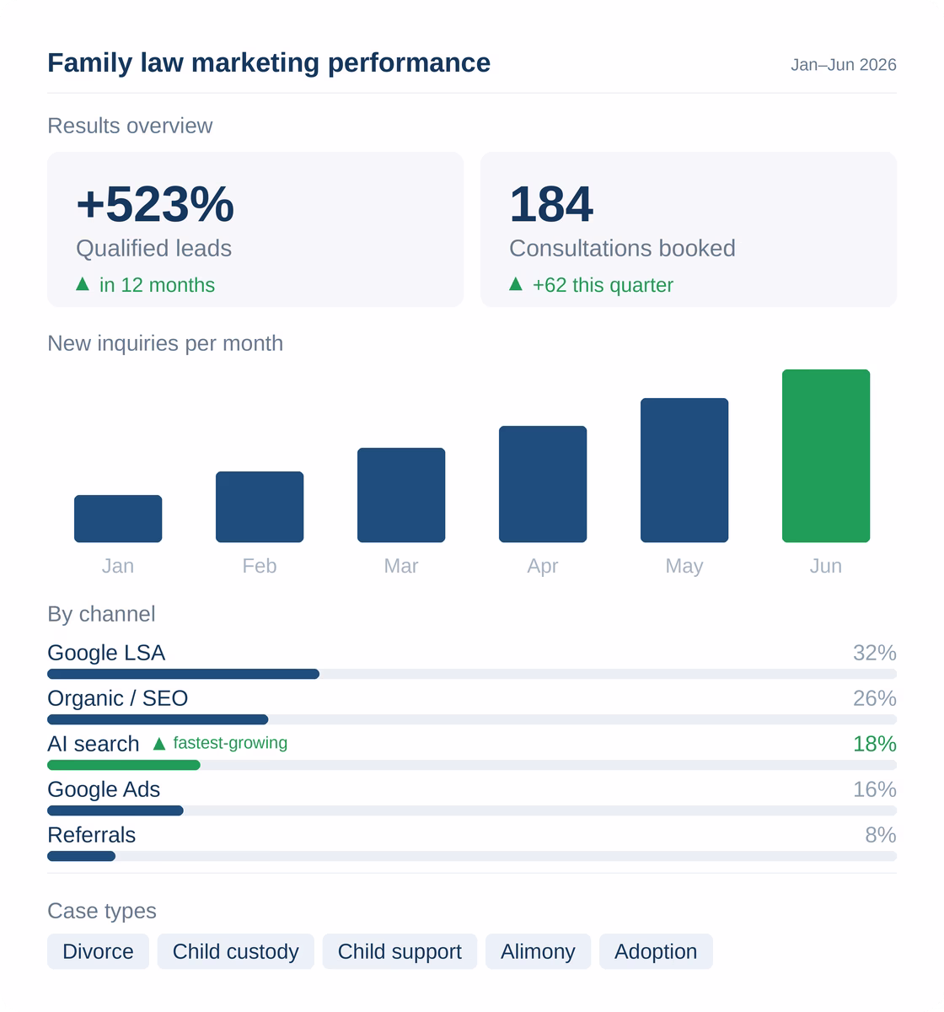The height and width of the screenshot is (1012, 944).
Task: Select the Child support chip
Action: click(x=400, y=951)
